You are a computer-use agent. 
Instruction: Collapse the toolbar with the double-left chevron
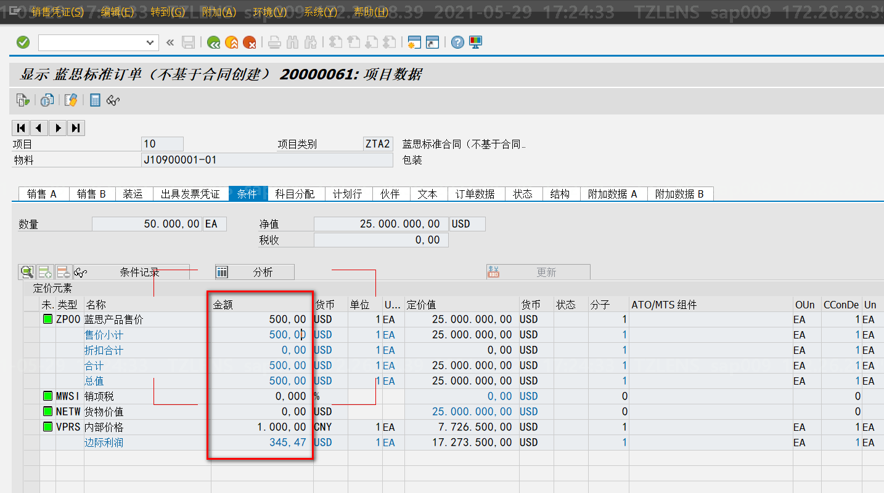(x=170, y=42)
